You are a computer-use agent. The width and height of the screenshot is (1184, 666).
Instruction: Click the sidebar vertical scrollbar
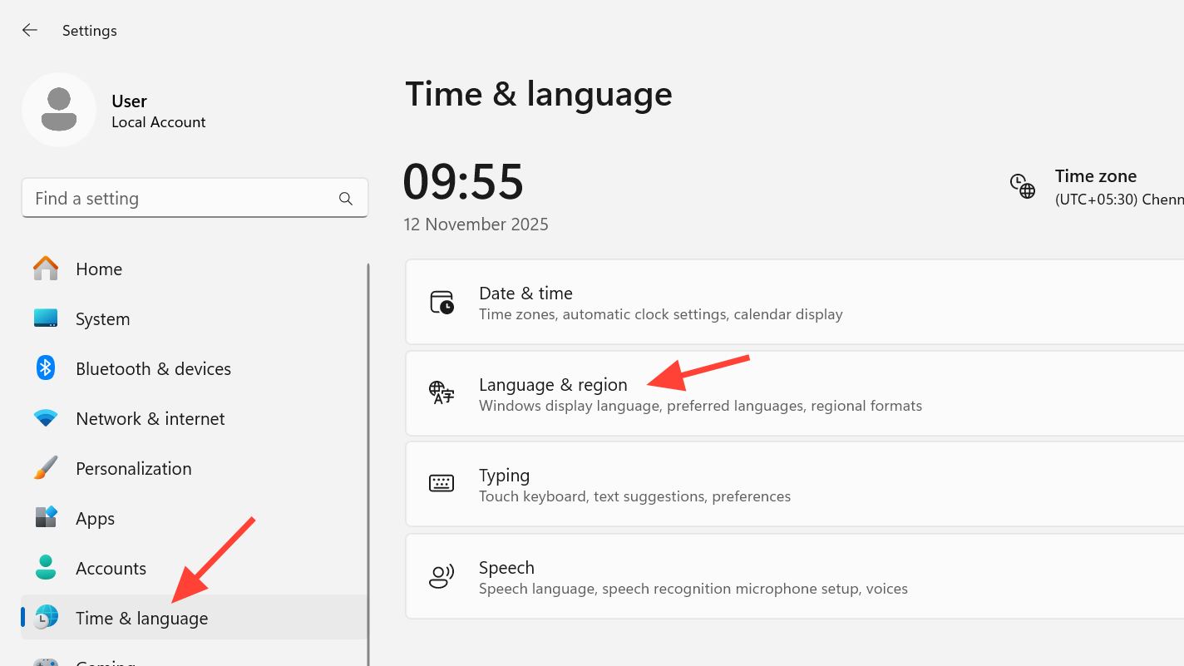tap(368, 464)
